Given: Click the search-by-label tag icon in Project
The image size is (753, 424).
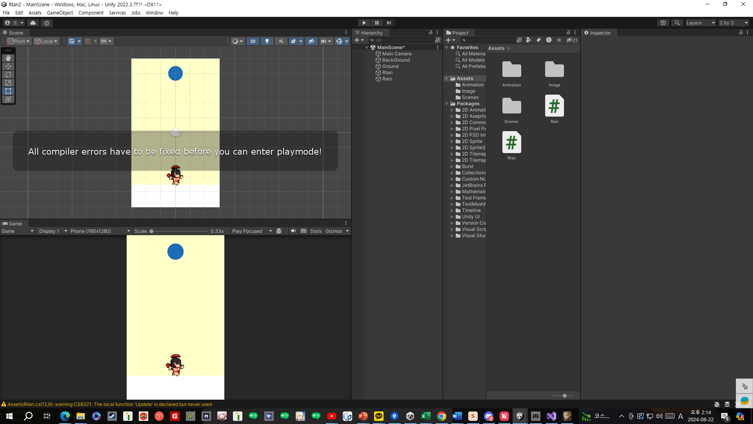Looking at the screenshot, I should point(539,40).
